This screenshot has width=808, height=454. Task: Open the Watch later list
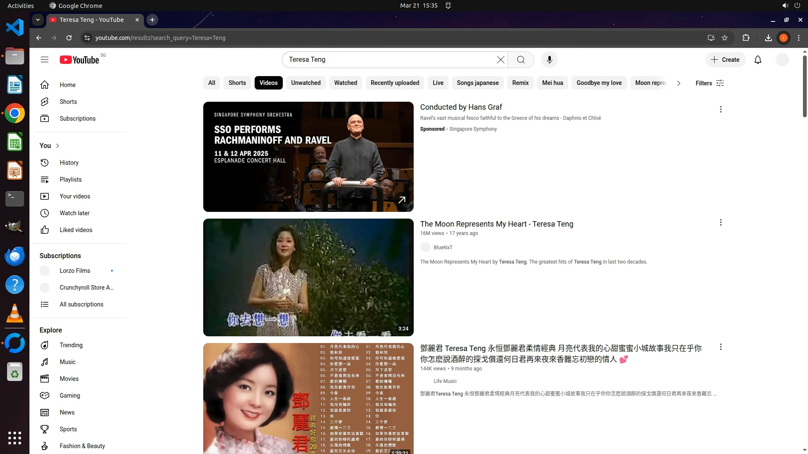tap(74, 213)
